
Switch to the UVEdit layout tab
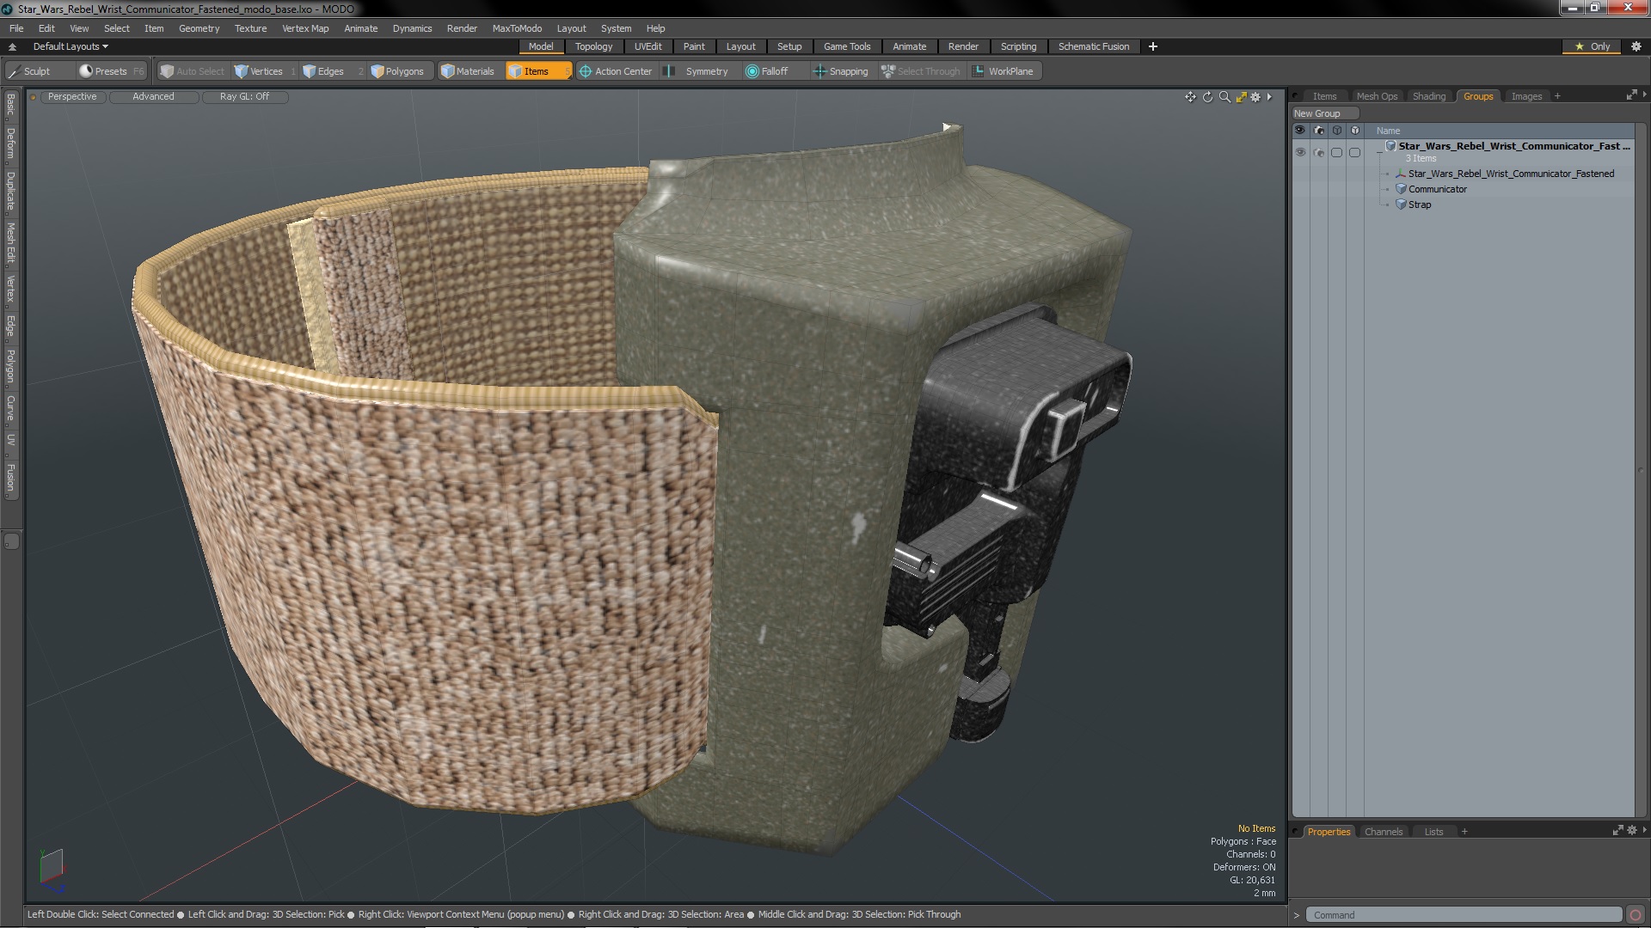(648, 46)
